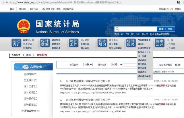
Task: Open 公开目录 under 信息公开
Action: (x=171, y=48)
